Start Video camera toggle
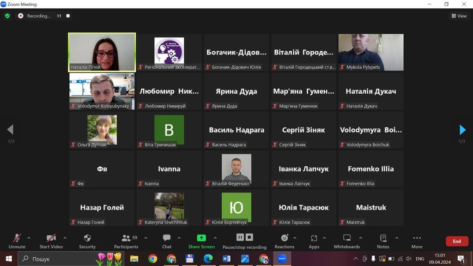The image size is (473, 266). click(51, 241)
